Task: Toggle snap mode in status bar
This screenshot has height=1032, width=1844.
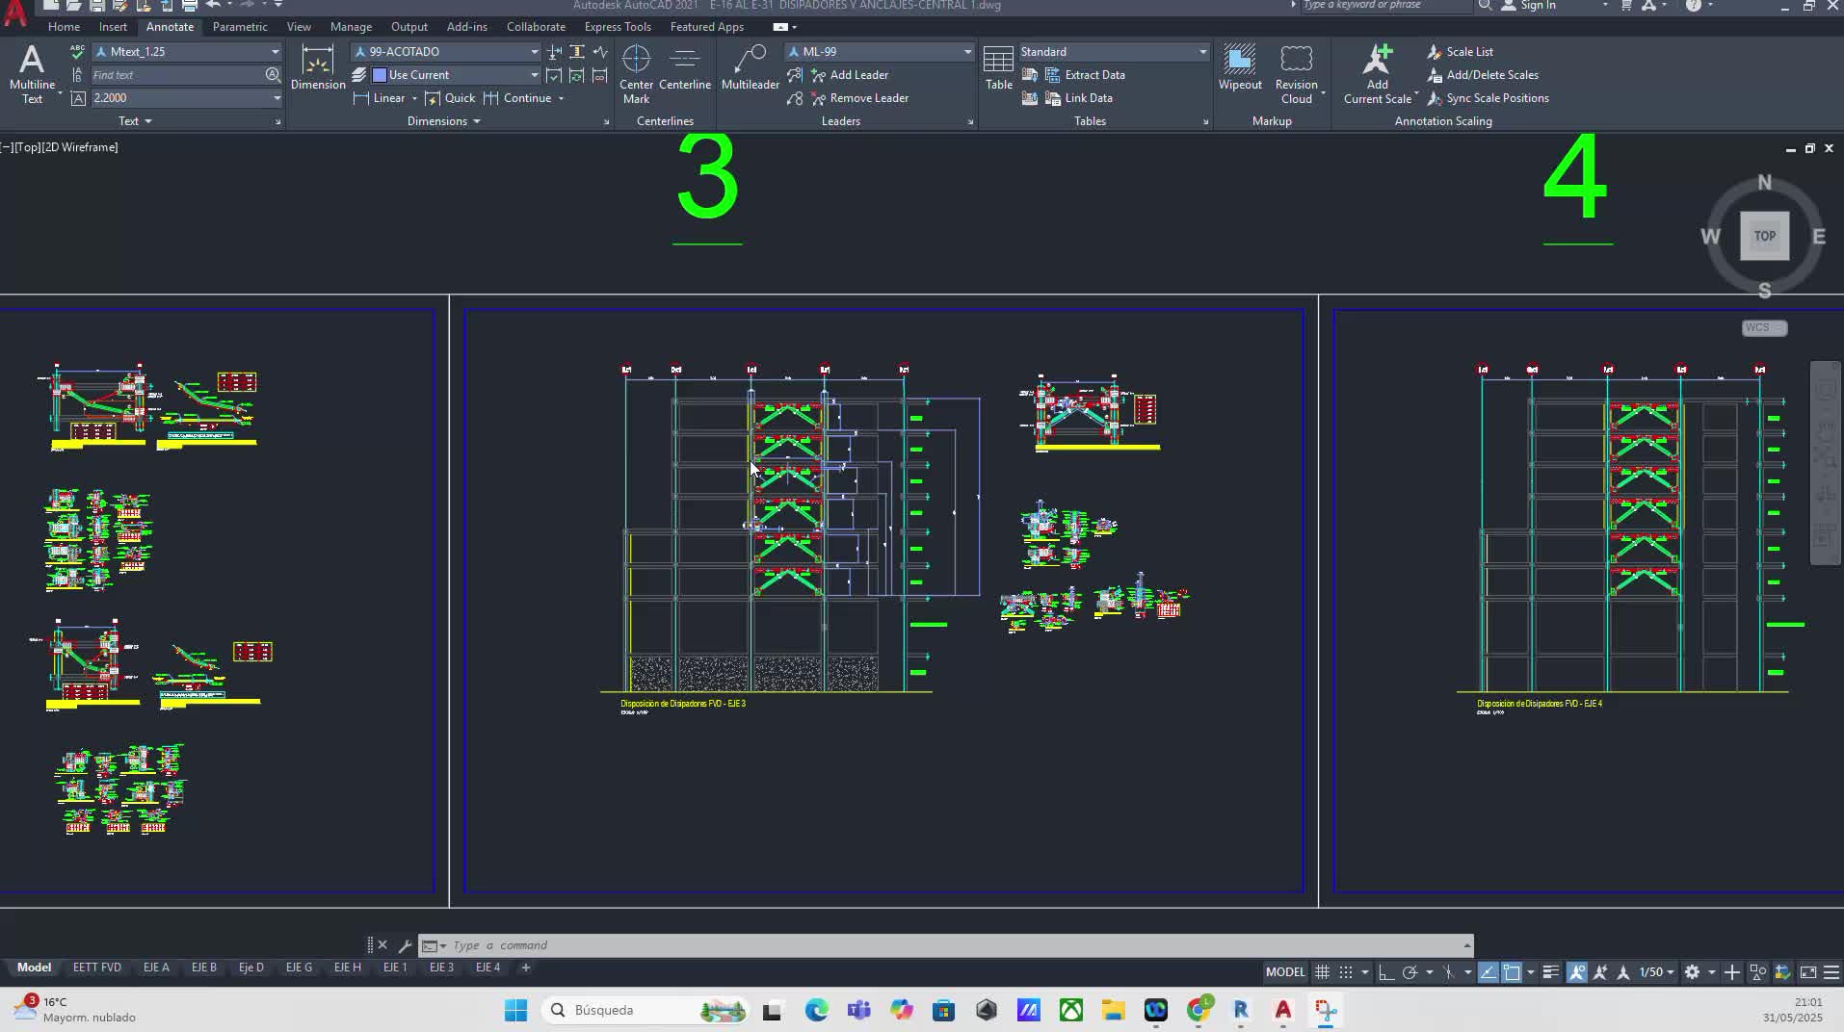Action: (x=1346, y=972)
